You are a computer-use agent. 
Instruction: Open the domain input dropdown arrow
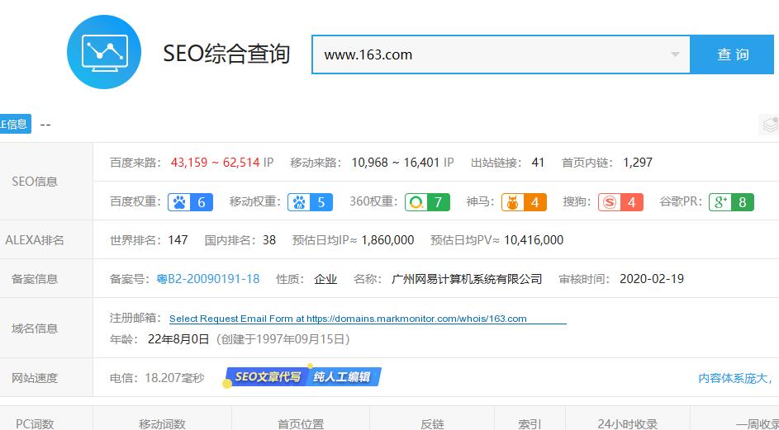point(675,54)
